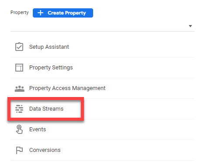Click the Setup Assistant clipboard checkmark icon
This screenshot has width=209, height=162.
[x=19, y=47]
